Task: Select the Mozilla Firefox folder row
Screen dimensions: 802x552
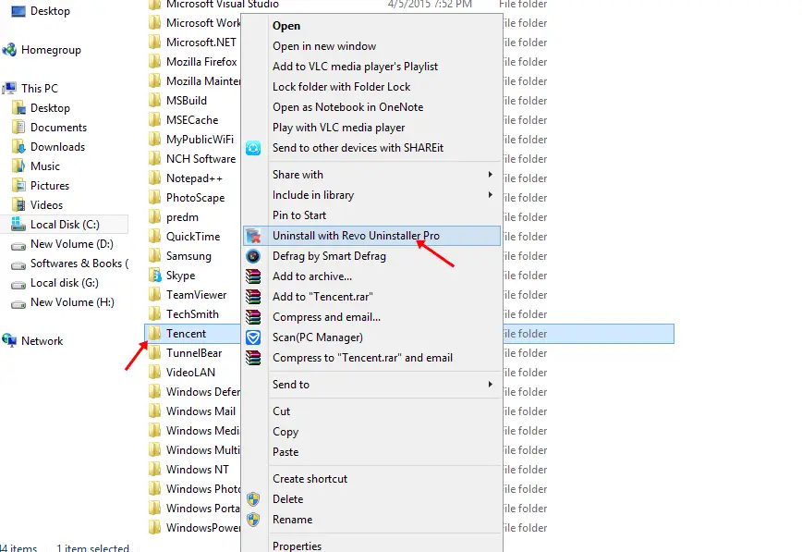Action: (x=201, y=62)
